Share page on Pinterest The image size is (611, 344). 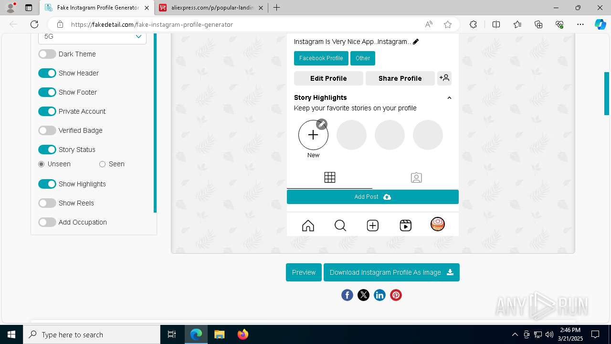point(396,295)
